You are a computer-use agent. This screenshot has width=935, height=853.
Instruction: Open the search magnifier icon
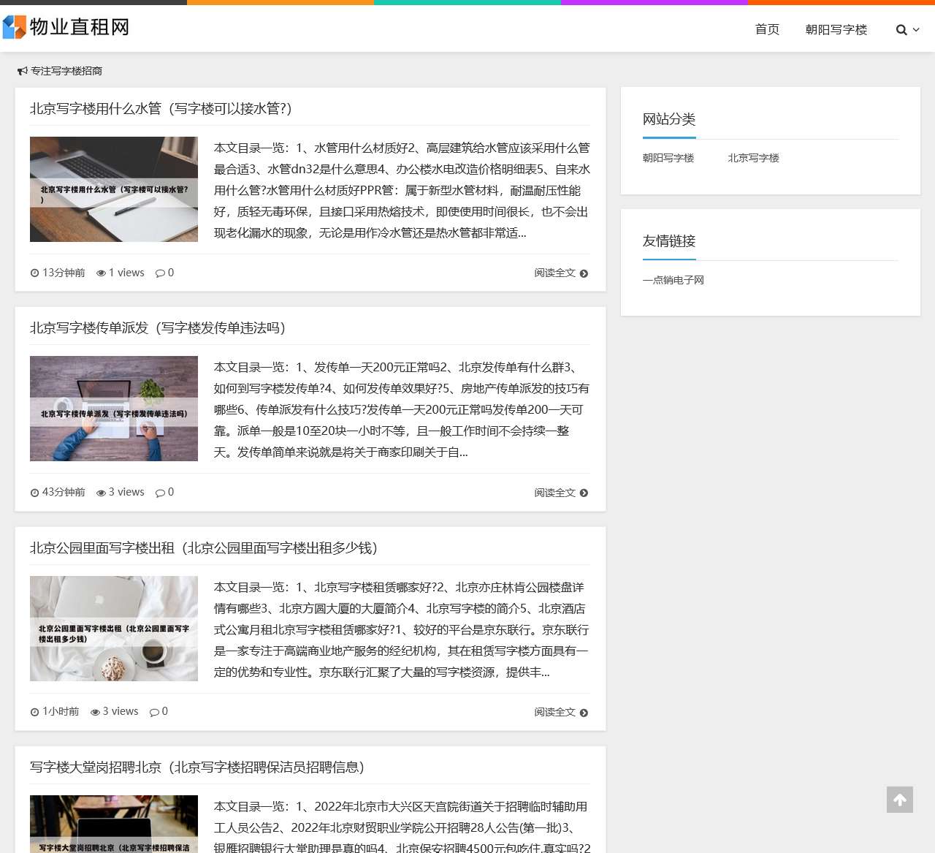click(901, 30)
